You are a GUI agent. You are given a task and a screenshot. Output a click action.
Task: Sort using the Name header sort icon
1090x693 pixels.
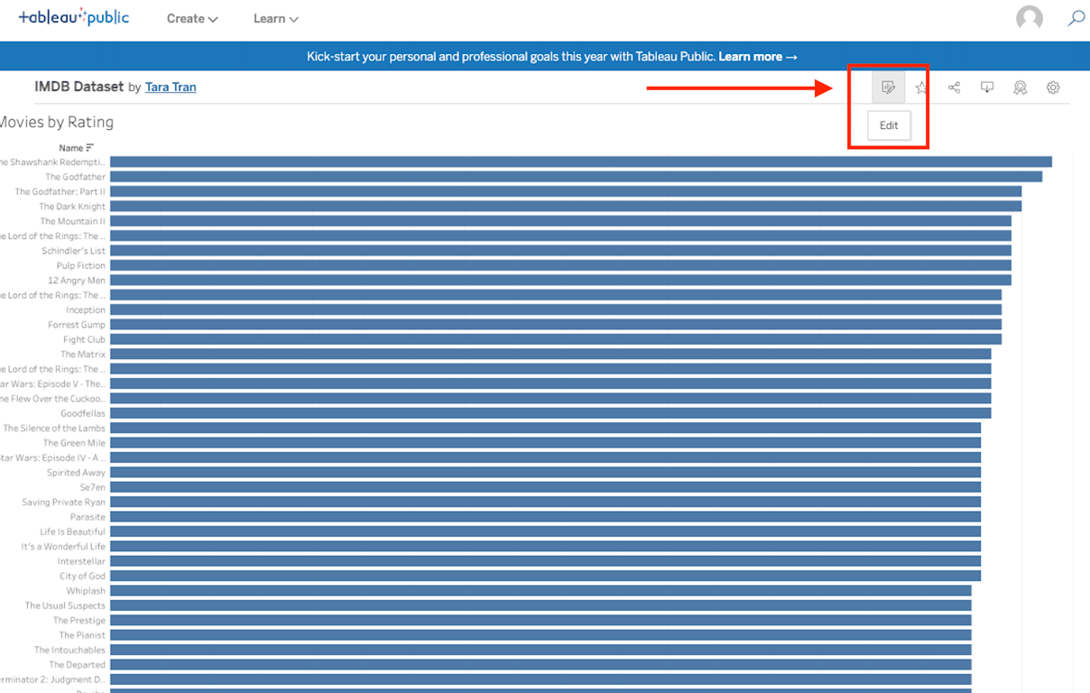(90, 148)
